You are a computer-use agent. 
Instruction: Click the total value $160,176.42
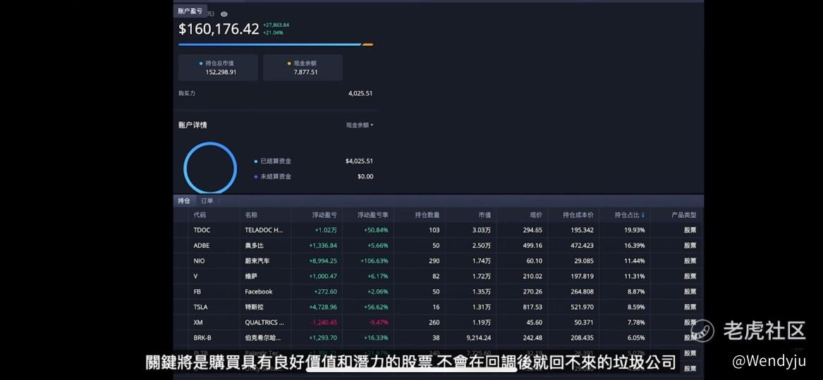pos(219,29)
